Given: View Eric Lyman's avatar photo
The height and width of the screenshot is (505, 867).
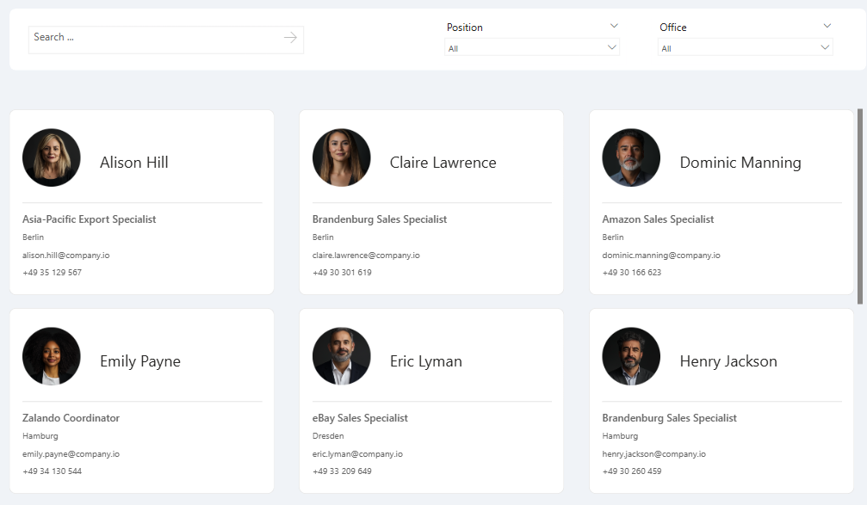Looking at the screenshot, I should pos(341,356).
